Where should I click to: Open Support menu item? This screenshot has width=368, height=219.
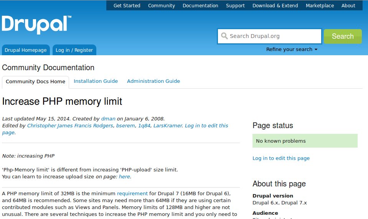click(235, 5)
